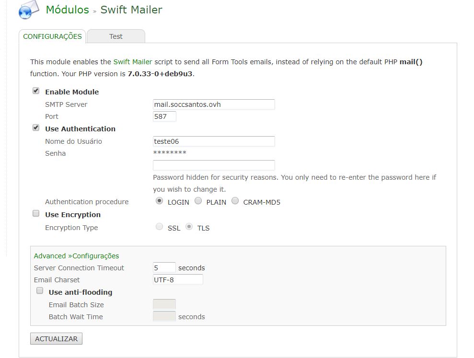Screen dimensions: 474x358
Task: Select the Nome do Usuário field
Action: 213,141
